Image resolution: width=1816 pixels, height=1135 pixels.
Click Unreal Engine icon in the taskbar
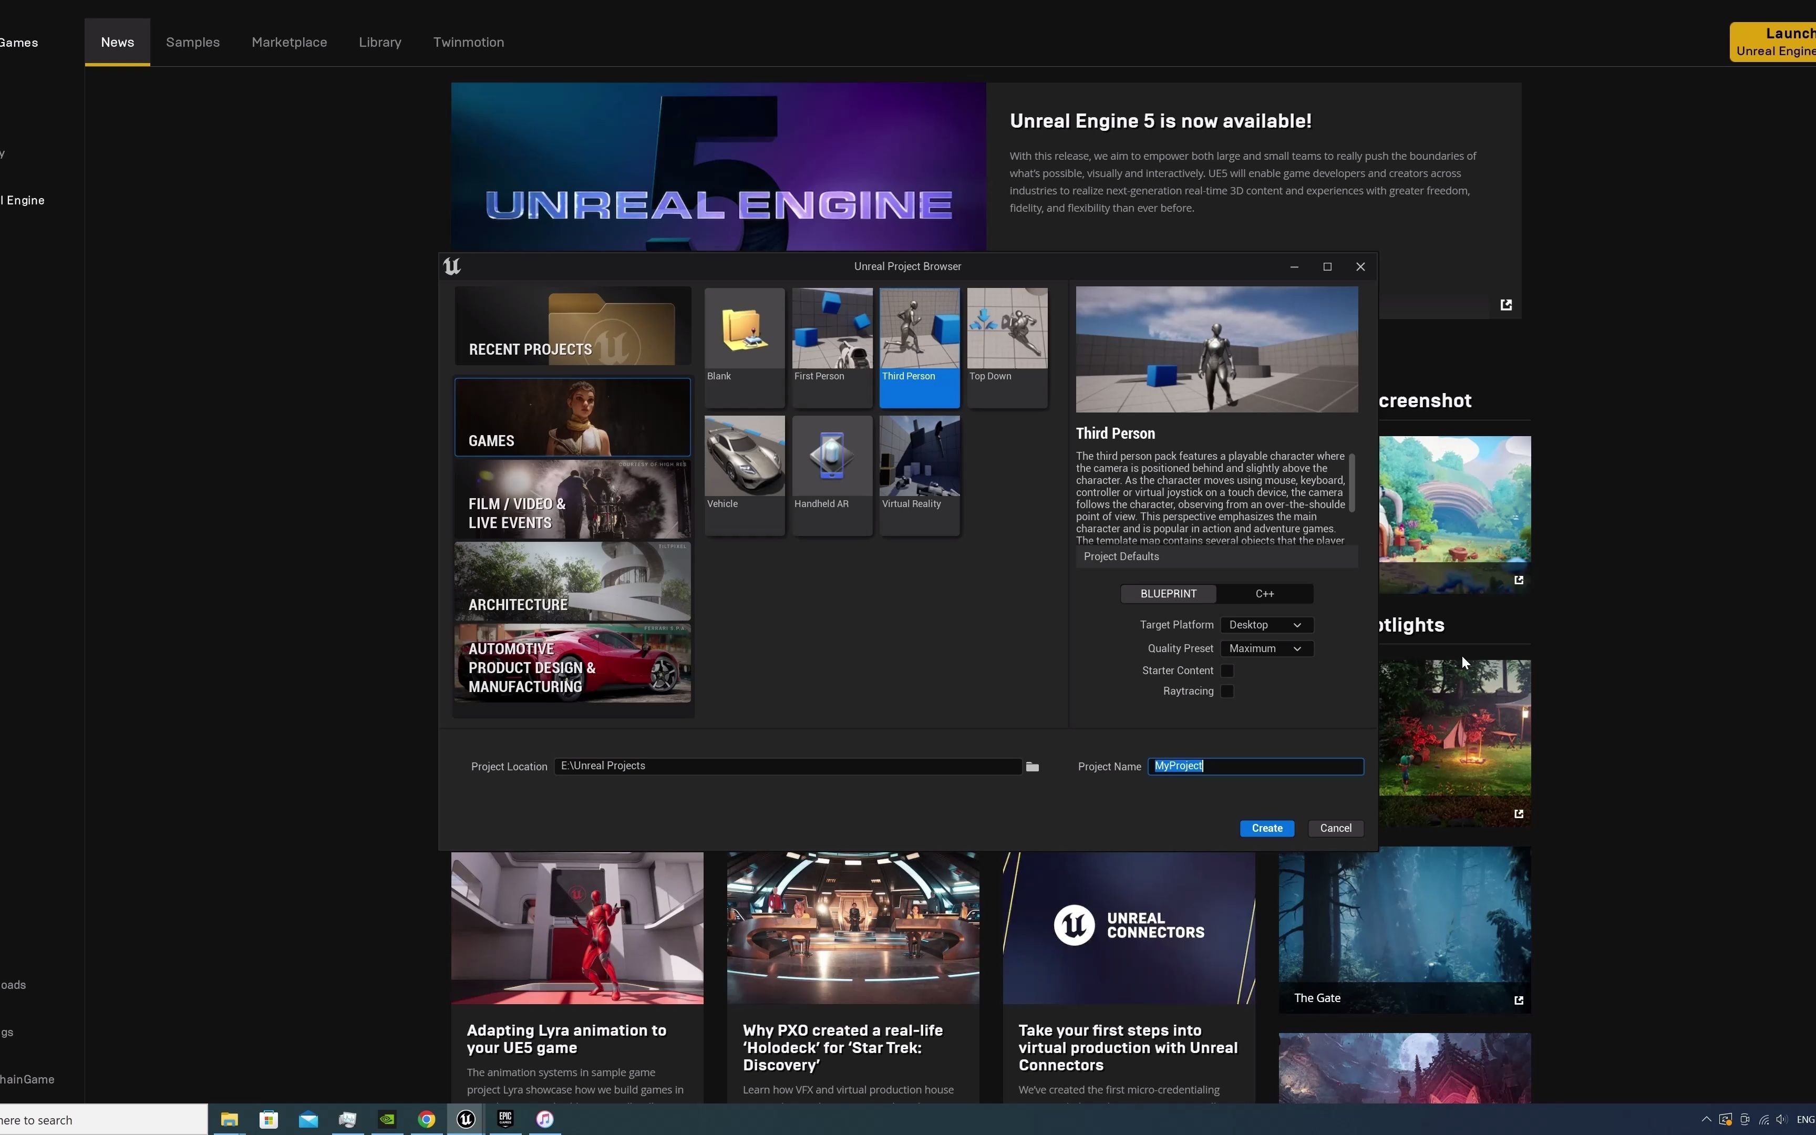point(466,1119)
